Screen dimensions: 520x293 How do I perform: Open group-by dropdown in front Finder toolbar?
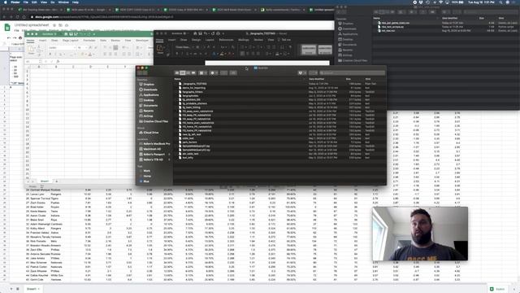pyautogui.click(x=202, y=72)
